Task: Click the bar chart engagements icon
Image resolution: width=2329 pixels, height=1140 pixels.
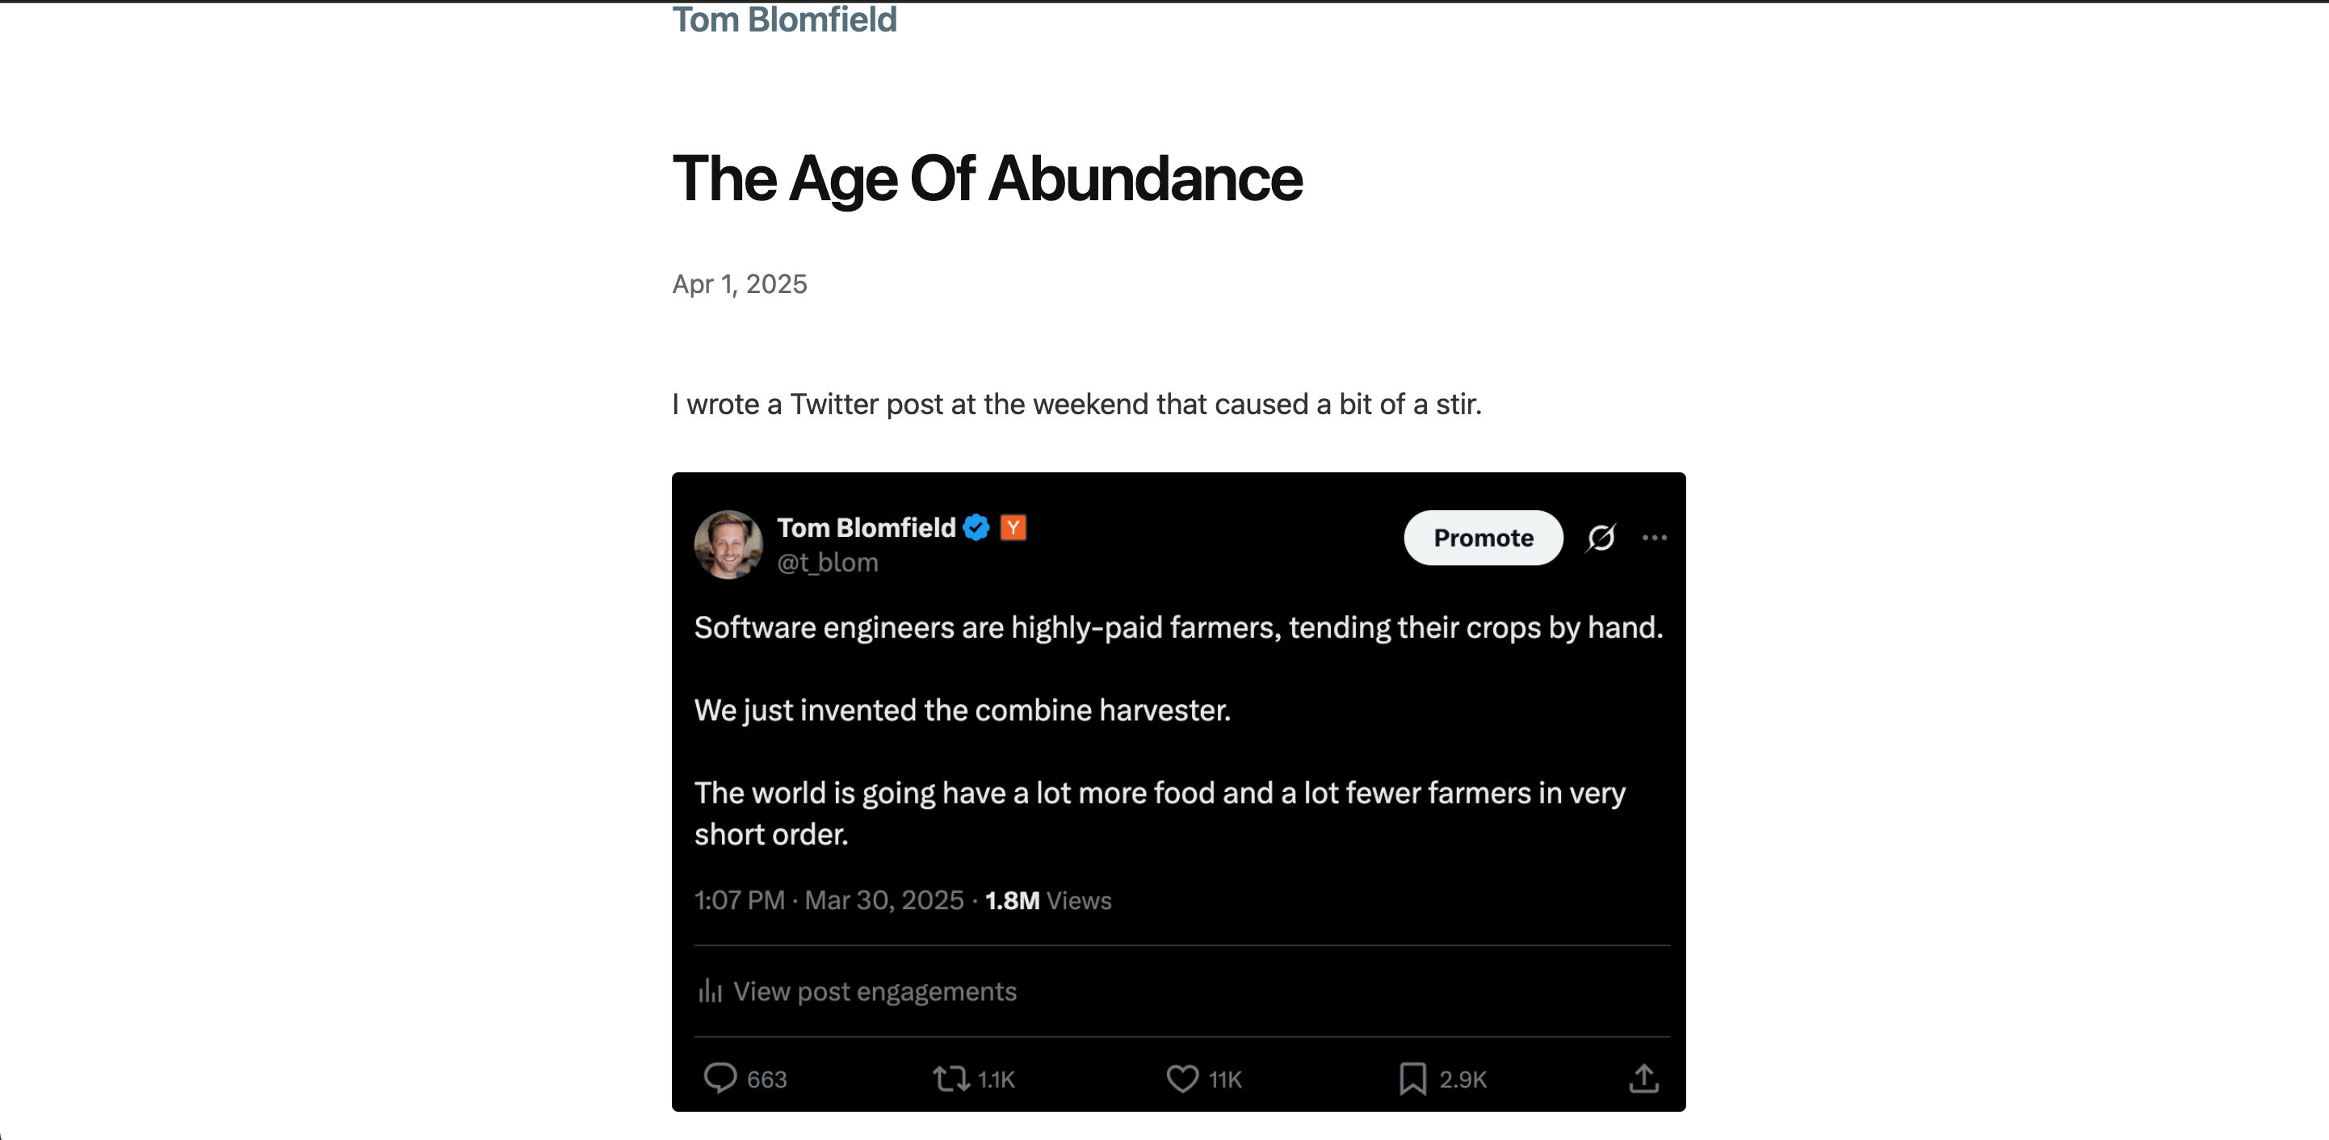Action: tap(710, 991)
